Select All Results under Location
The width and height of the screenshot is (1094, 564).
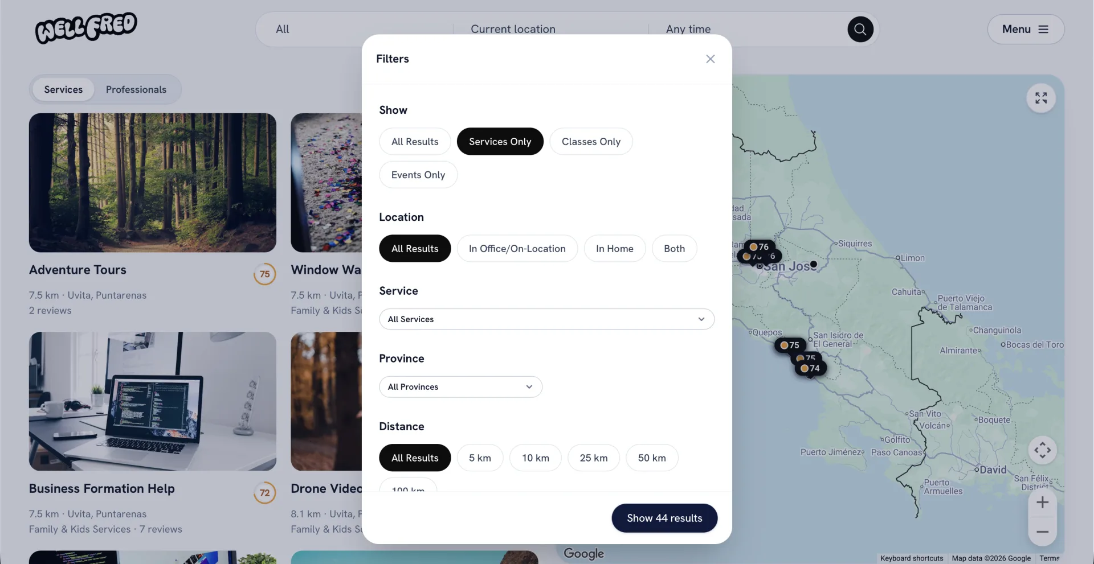pyautogui.click(x=415, y=249)
